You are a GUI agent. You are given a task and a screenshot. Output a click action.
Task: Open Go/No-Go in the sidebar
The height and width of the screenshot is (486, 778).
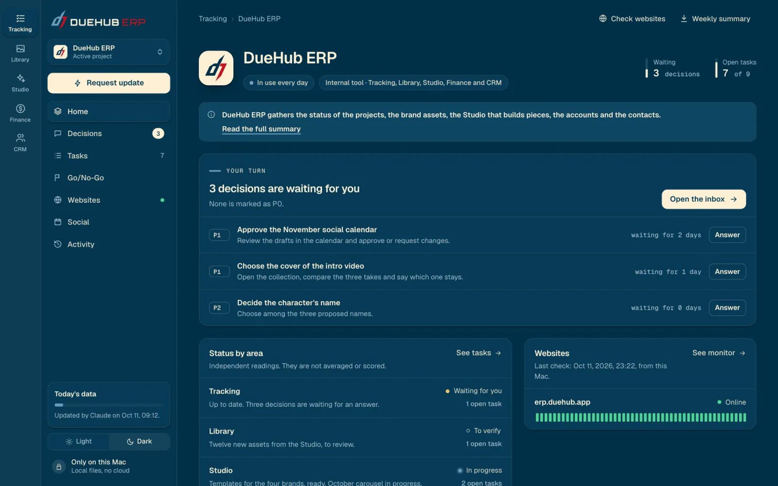click(109, 178)
